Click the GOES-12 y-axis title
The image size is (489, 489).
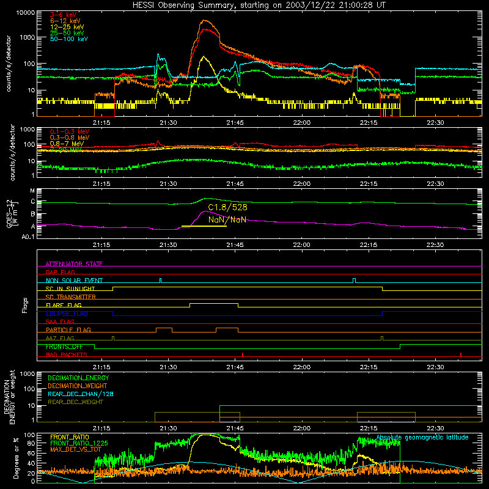pyautogui.click(x=12, y=214)
